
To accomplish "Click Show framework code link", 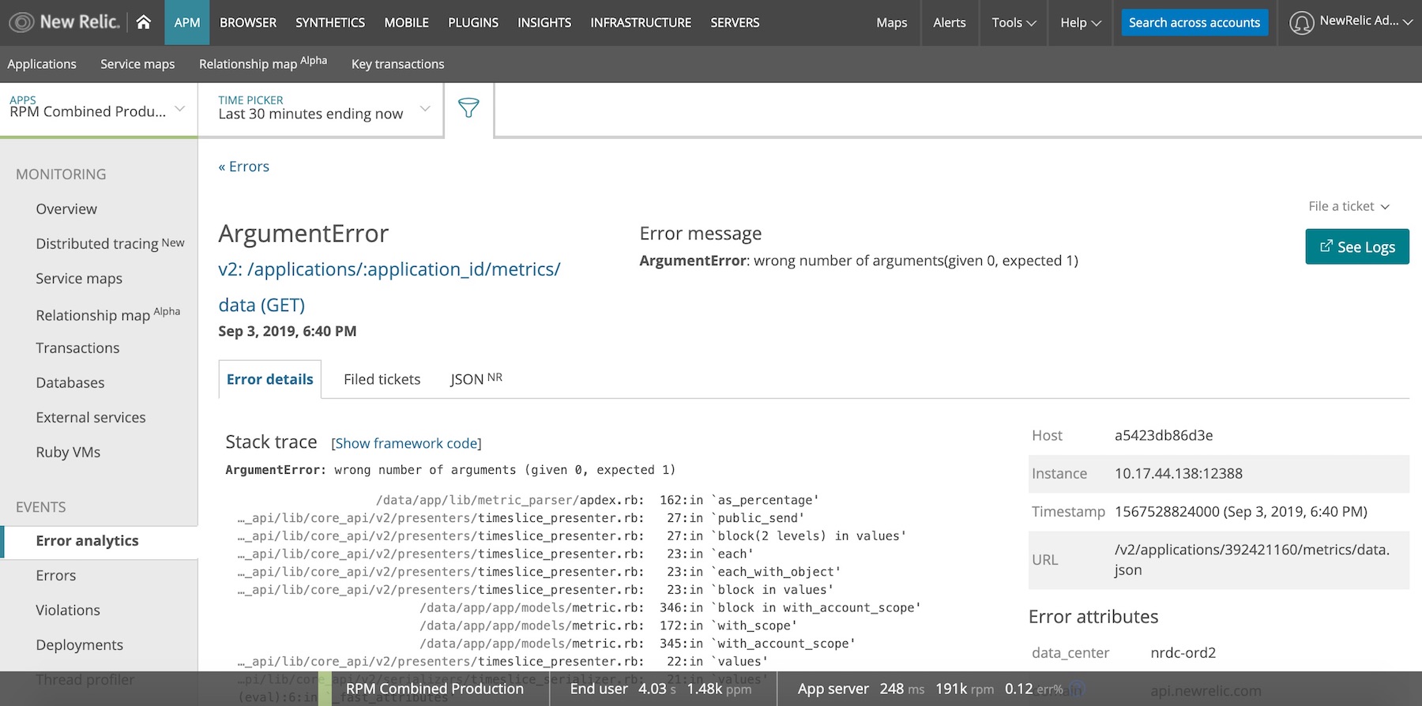I will (x=406, y=444).
